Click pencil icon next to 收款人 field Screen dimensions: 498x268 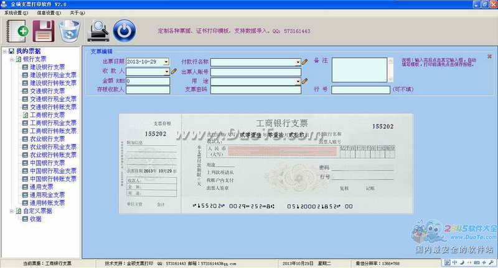click(174, 71)
